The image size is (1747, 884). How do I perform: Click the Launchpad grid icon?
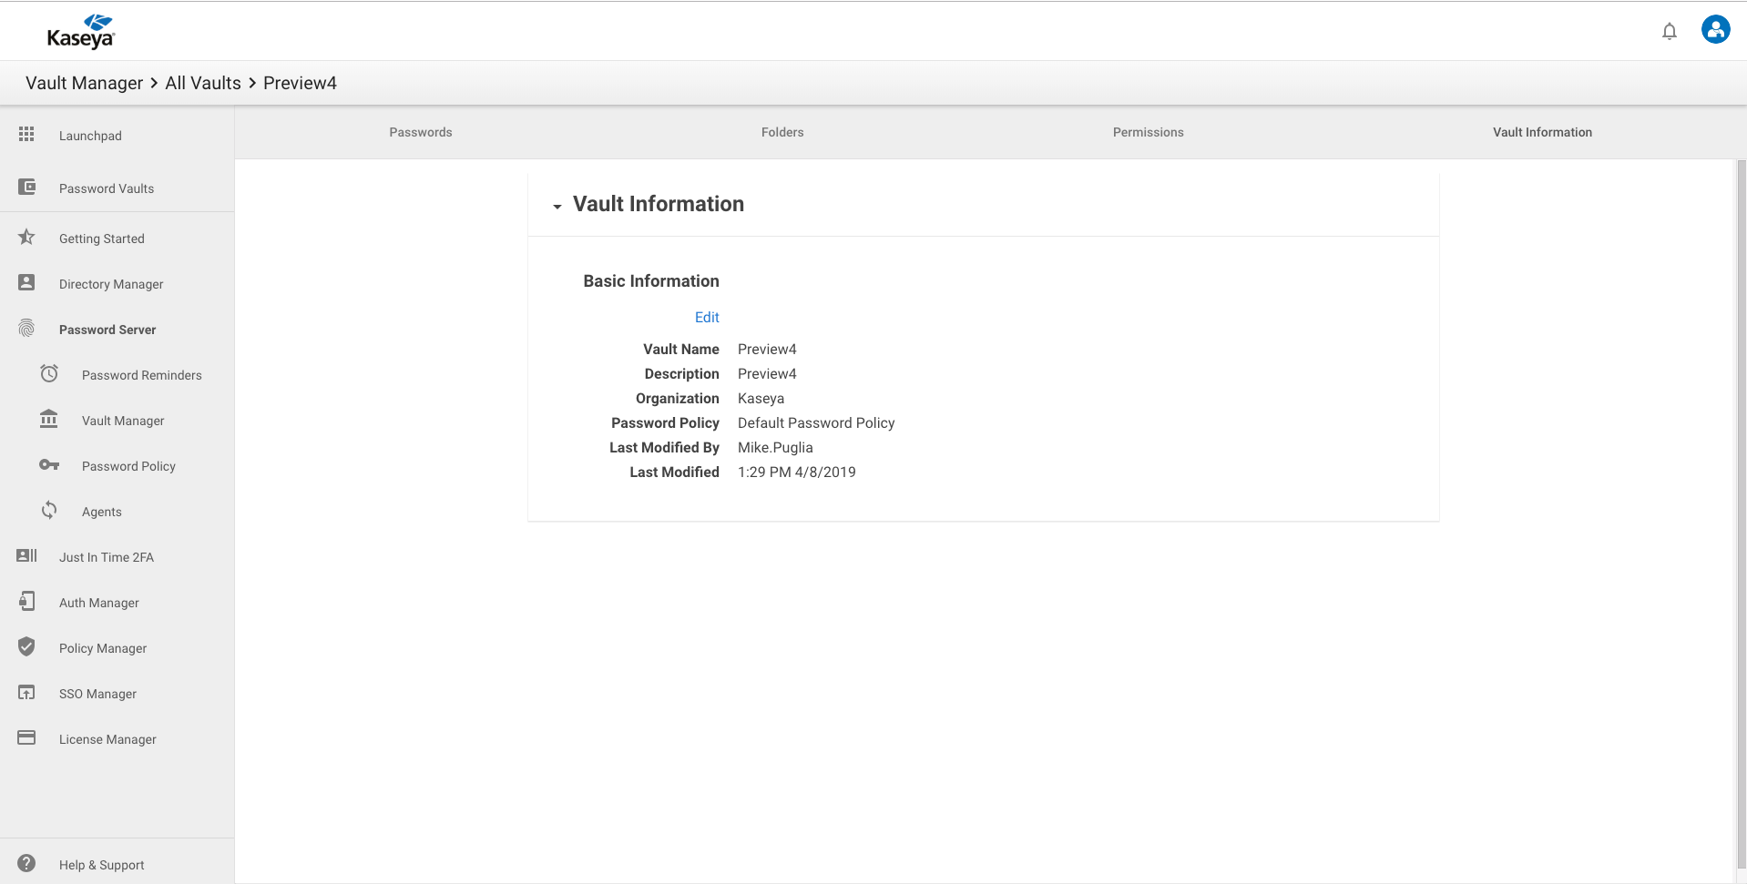[x=26, y=135]
